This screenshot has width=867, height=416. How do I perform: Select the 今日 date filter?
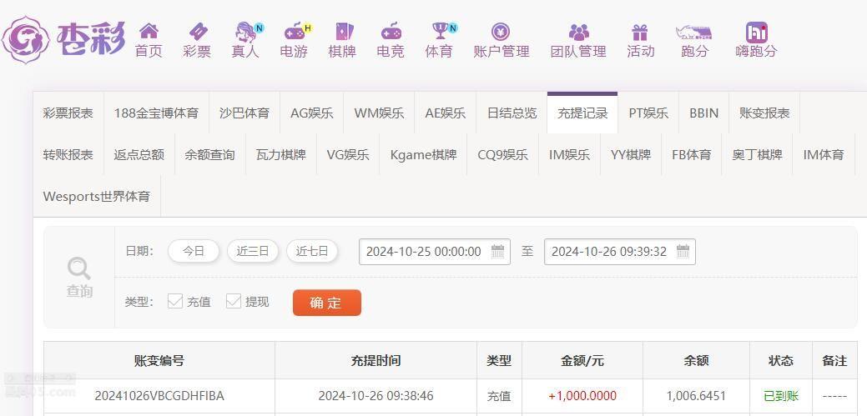[194, 252]
